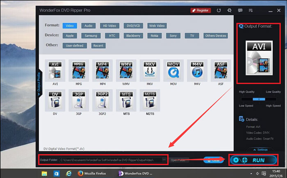
Task: Select the 3GP format icon
Action: pos(79,100)
